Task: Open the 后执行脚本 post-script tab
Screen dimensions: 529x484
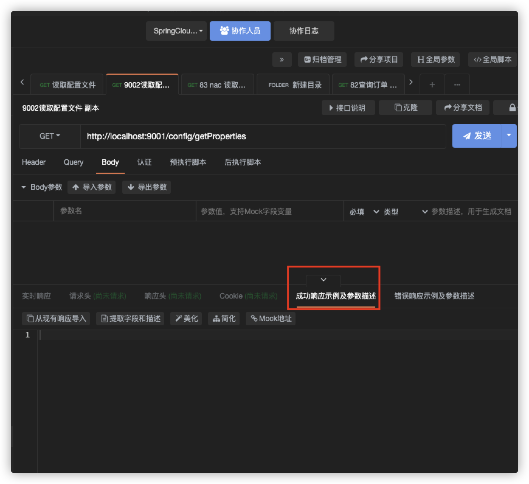Action: click(x=243, y=162)
